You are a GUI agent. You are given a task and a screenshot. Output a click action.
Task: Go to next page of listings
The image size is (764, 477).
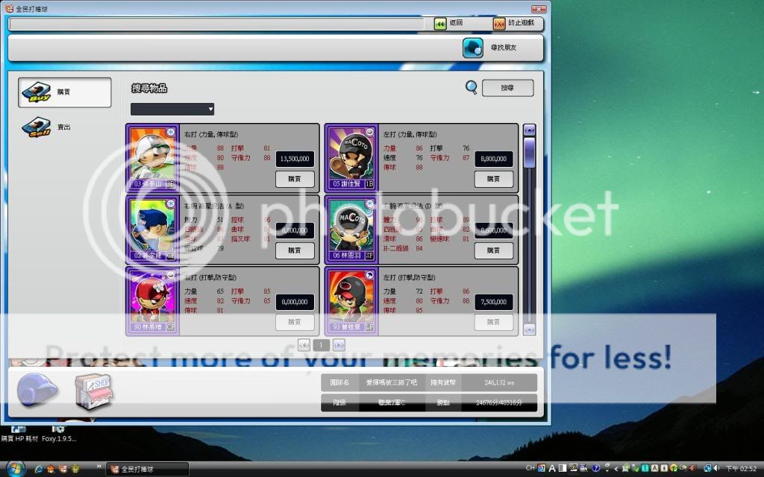click(339, 345)
